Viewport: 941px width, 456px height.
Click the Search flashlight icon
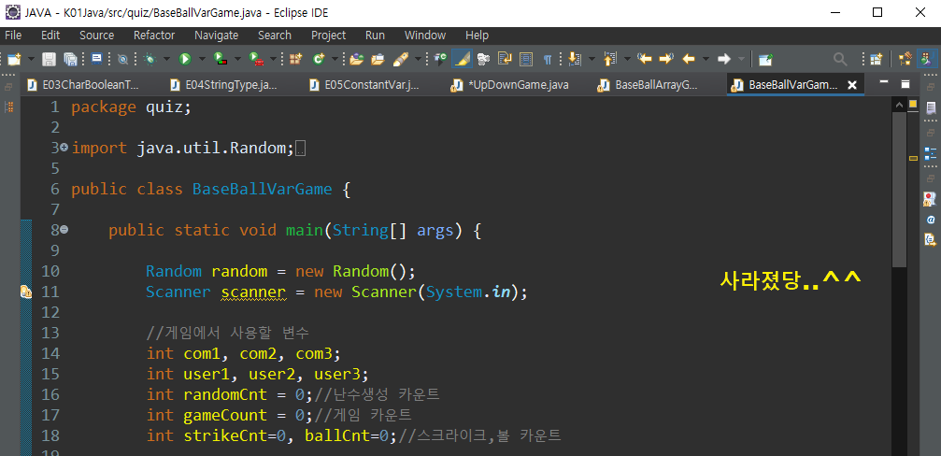pos(400,59)
